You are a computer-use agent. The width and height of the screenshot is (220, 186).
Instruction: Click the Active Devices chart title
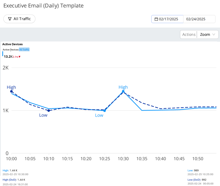(x=12, y=44)
